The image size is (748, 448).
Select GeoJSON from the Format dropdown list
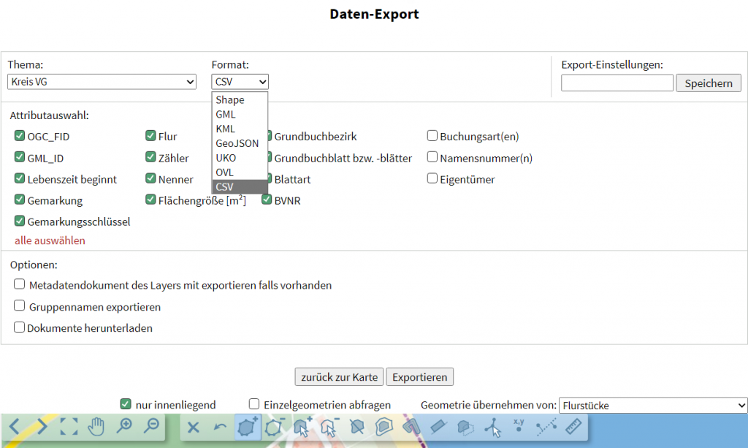[x=237, y=143]
